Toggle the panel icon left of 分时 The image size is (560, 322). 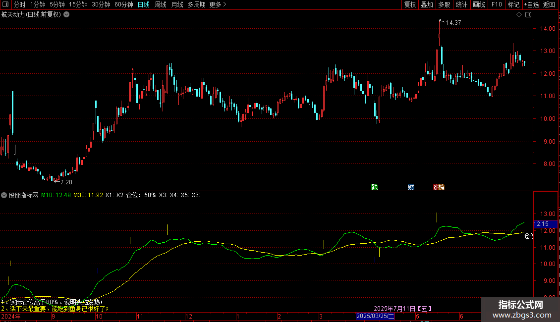point(5,4)
